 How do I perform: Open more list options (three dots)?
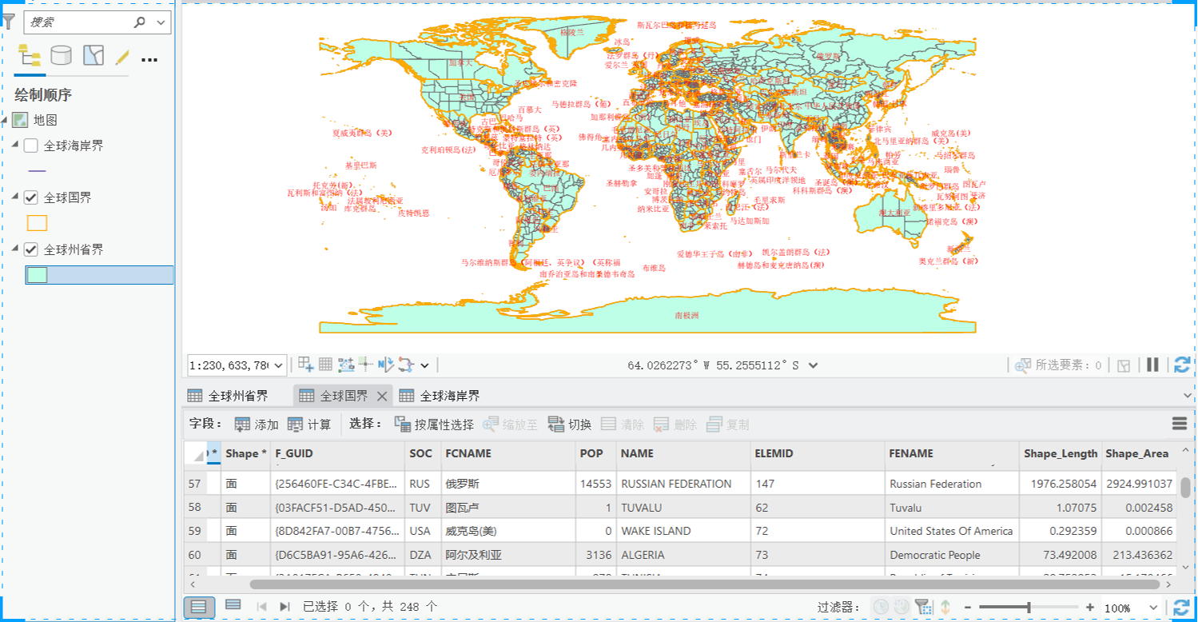click(149, 58)
